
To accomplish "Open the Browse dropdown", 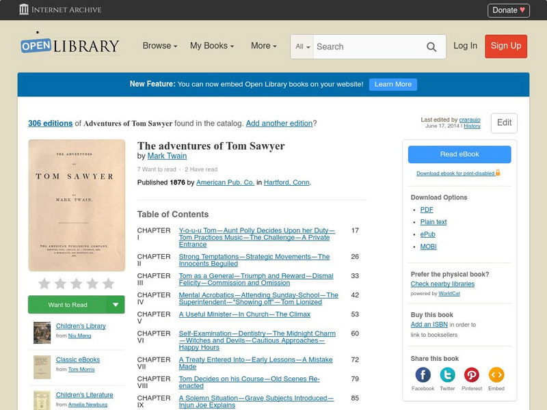I will 158,46.
